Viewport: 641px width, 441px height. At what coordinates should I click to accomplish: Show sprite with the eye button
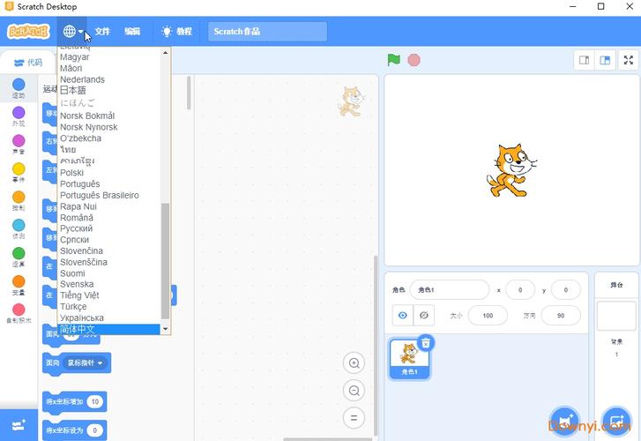coord(403,316)
